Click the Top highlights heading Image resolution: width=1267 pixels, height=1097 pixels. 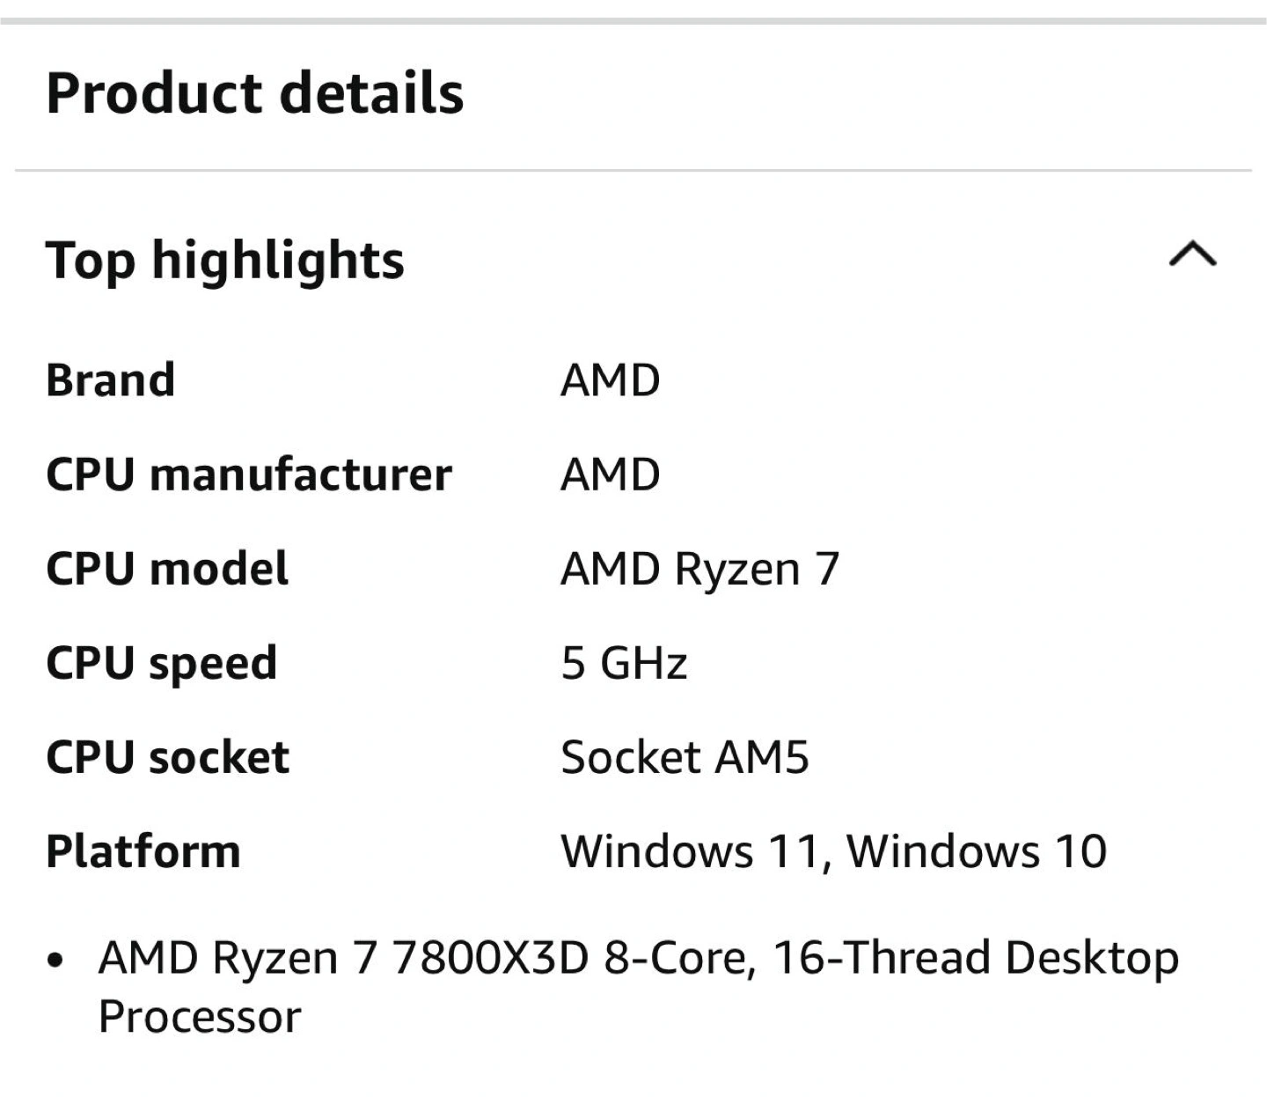tap(225, 261)
